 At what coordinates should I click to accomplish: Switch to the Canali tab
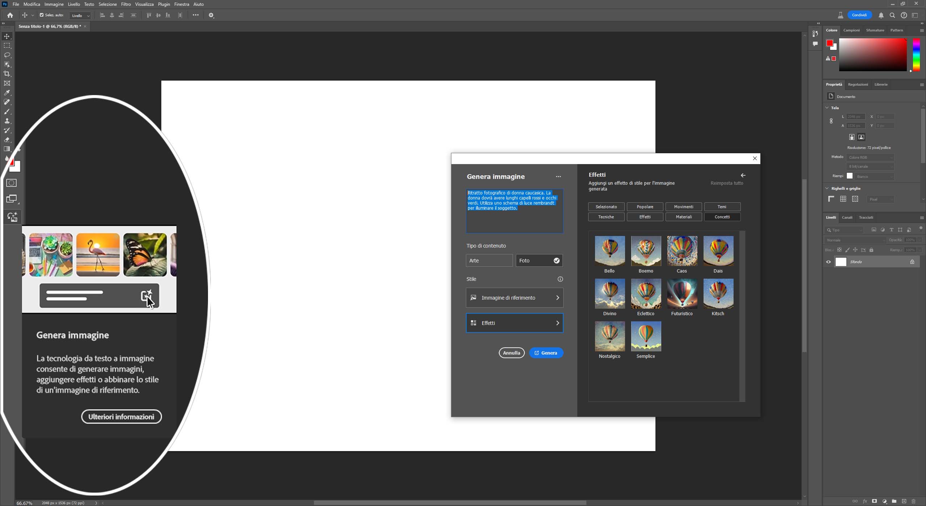(x=847, y=218)
